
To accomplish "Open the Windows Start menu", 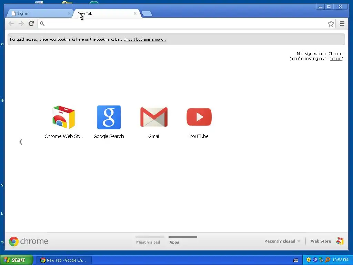I will (17, 260).
